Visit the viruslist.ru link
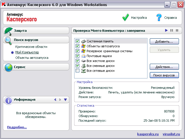 (x=171, y=134)
